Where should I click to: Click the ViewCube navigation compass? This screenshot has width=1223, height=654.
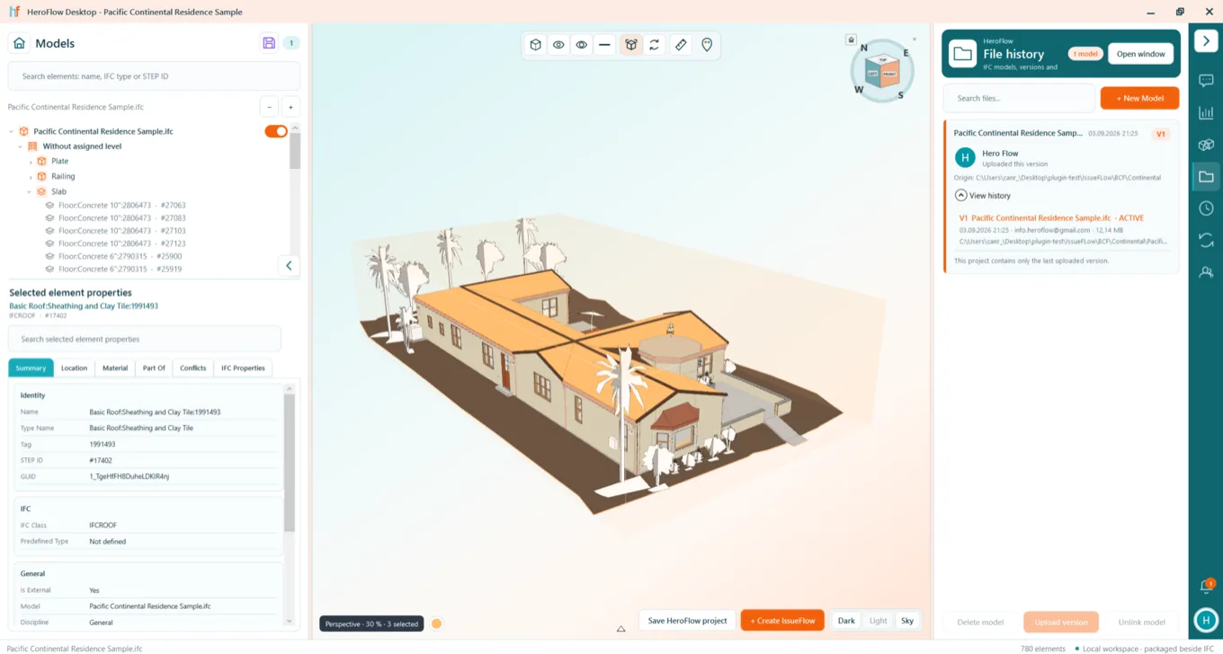[x=883, y=72]
